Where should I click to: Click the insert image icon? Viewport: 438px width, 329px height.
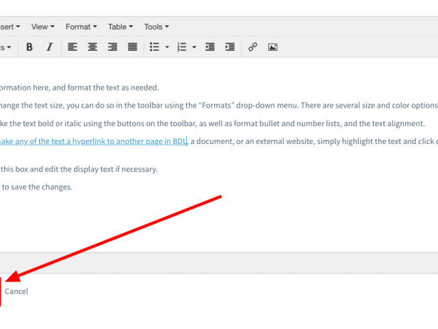point(272,47)
